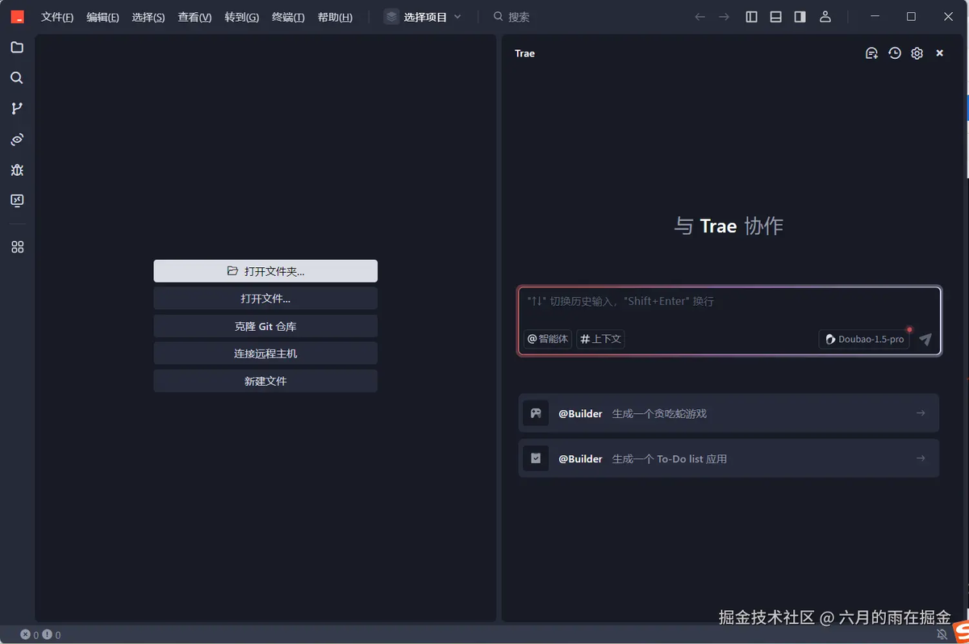Open the Source Control branch icon
The width and height of the screenshot is (969, 644).
tap(17, 109)
